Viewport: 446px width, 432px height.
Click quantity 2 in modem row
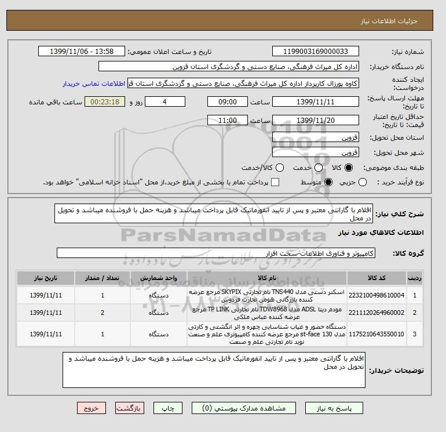tap(103, 313)
